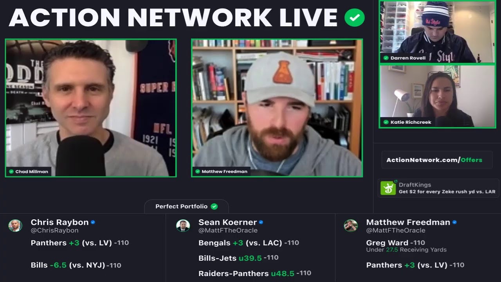The height and width of the screenshot is (282, 501).
Task: Select Chad Millman's video feed
Action: coord(91,108)
